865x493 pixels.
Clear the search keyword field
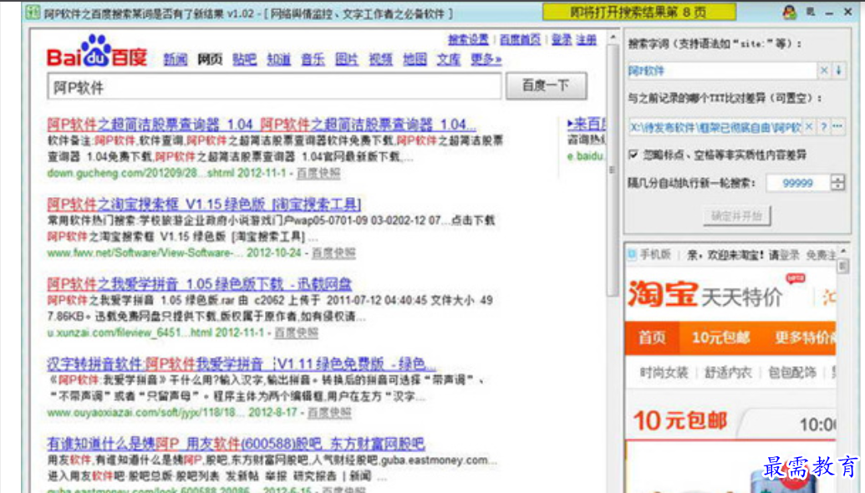[x=823, y=70]
